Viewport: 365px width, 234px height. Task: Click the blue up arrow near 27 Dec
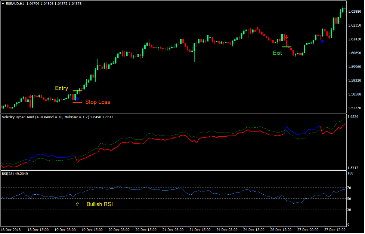point(322,41)
